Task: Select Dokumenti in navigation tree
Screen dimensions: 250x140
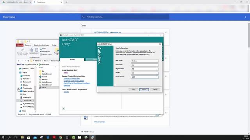Action: pos(26,82)
